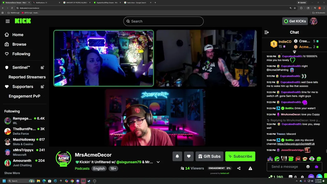
Task: Open MaxHolloway followed channel
Action: tap(25, 142)
